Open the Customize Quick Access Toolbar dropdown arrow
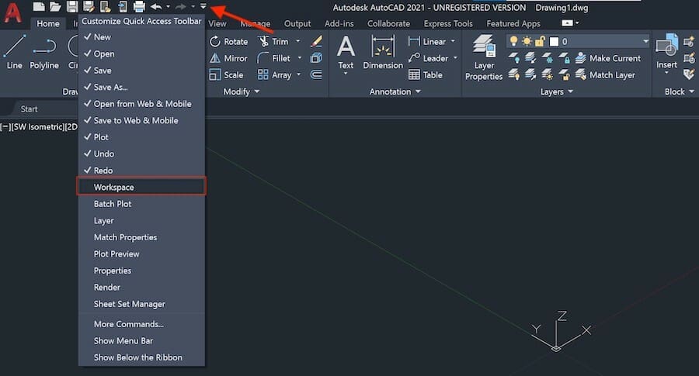 click(203, 7)
